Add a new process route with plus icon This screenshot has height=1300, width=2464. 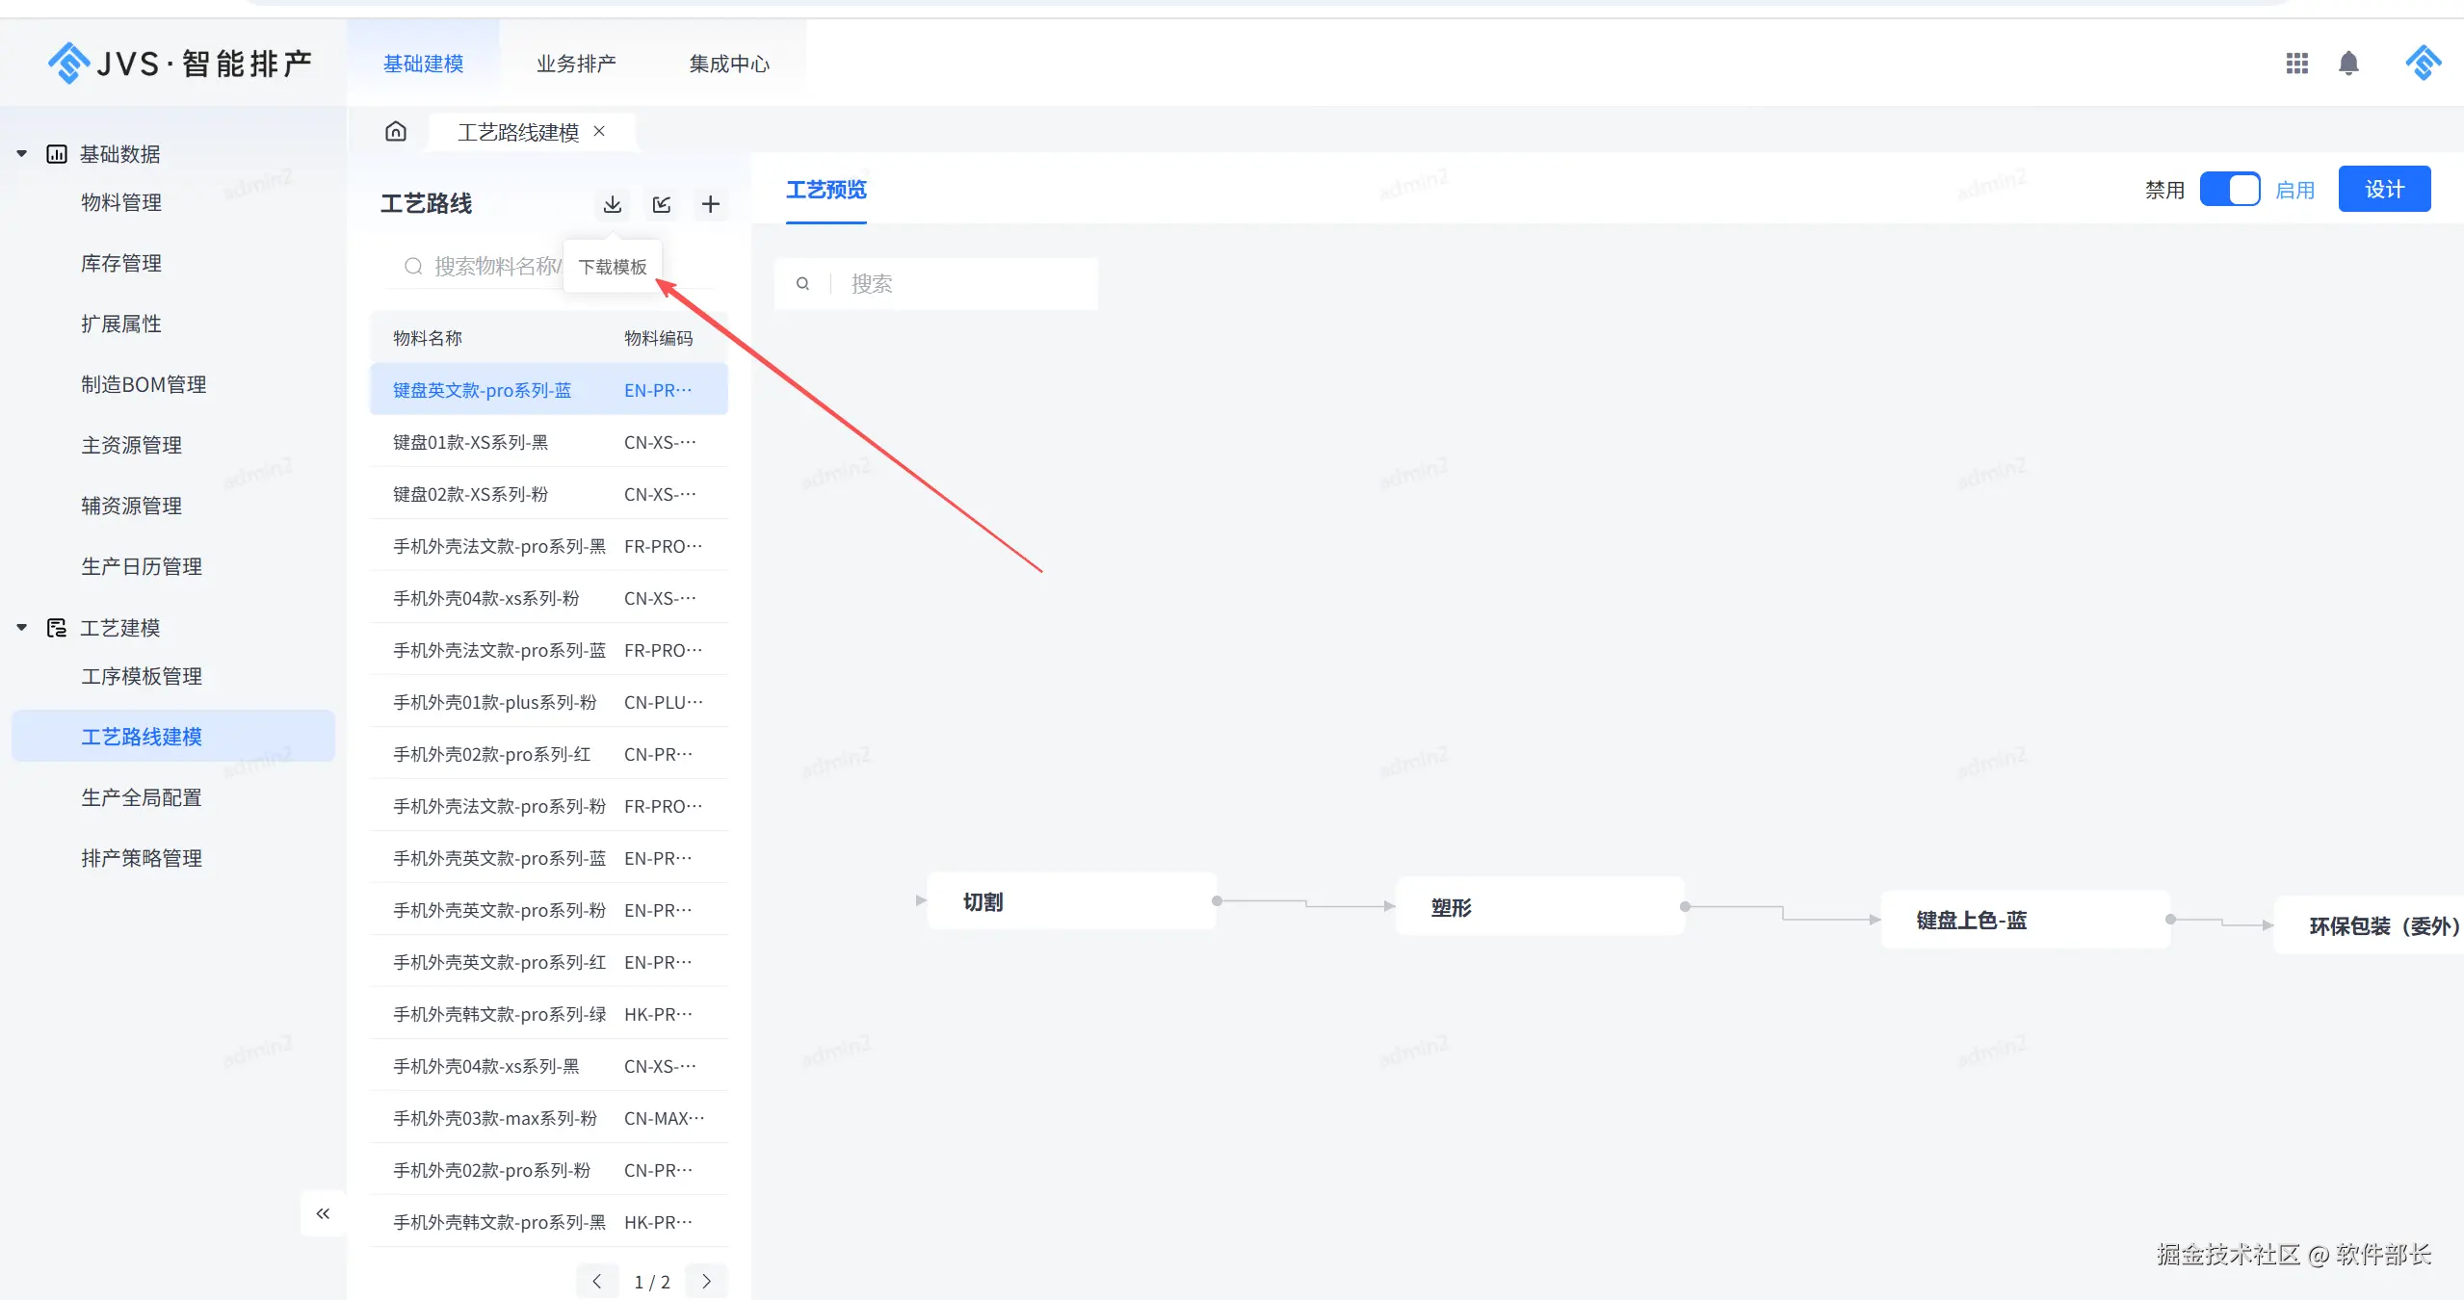tap(711, 204)
